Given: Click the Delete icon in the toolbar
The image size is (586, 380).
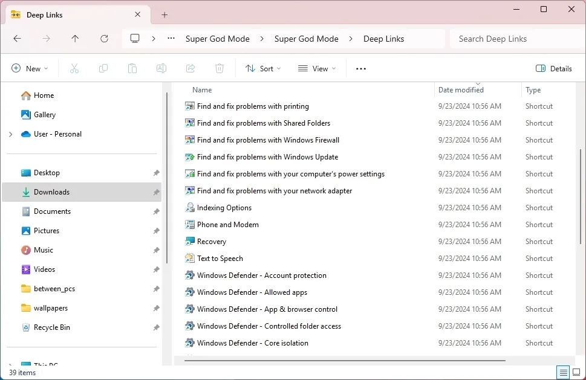Looking at the screenshot, I should coord(219,68).
